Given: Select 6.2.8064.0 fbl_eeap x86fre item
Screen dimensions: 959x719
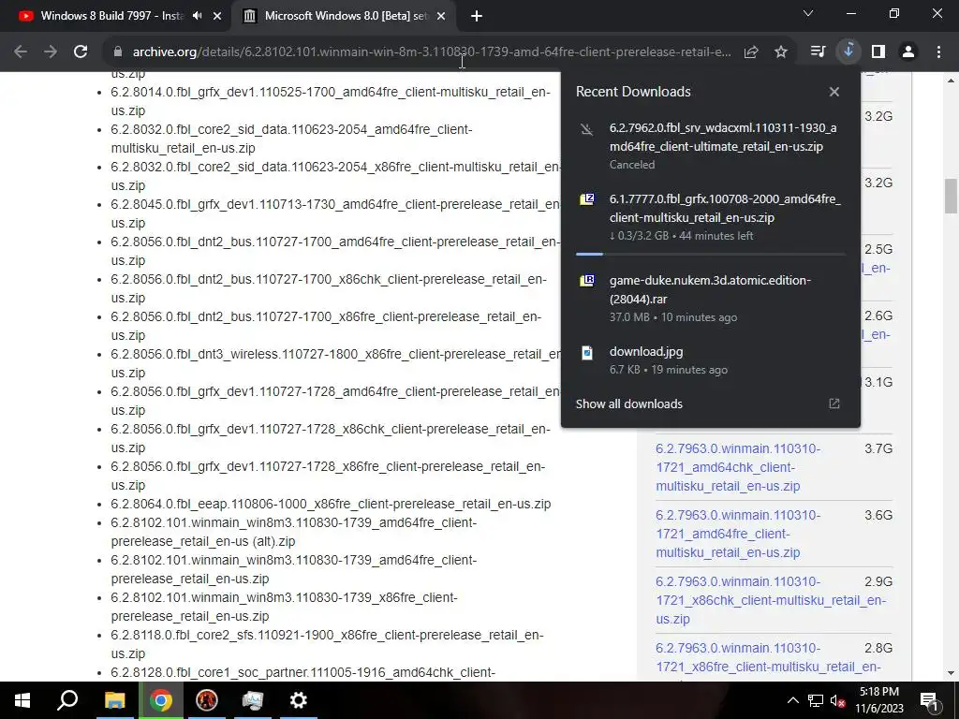Looking at the screenshot, I should (x=331, y=504).
